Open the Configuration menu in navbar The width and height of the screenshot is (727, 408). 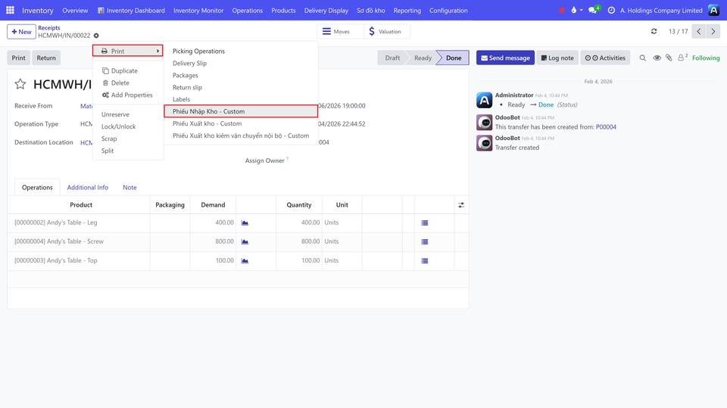tap(448, 11)
